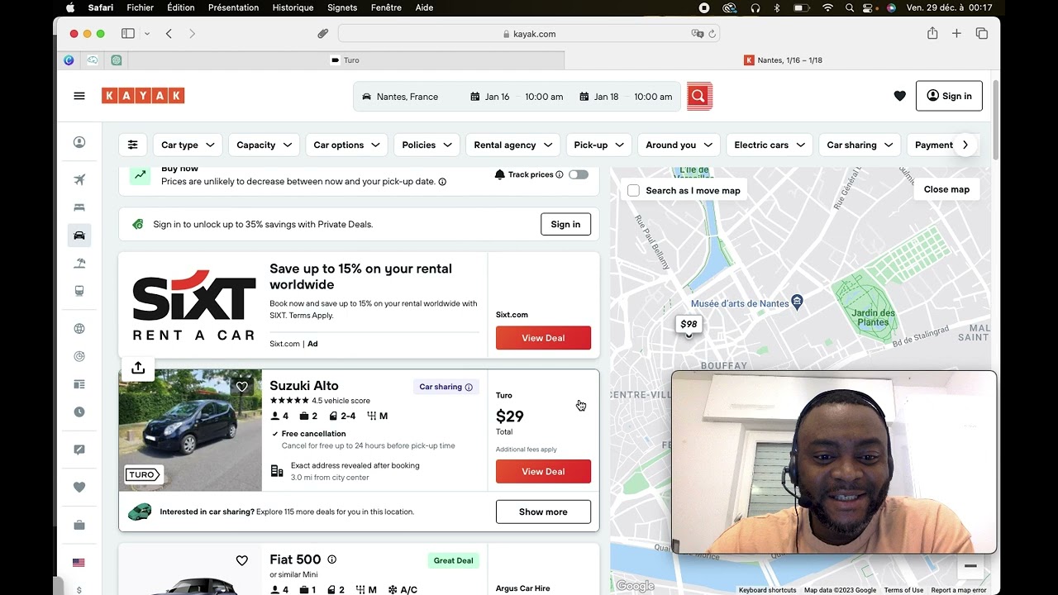This screenshot has height=595, width=1058.
Task: Open the Édition menu
Action: coord(181,7)
